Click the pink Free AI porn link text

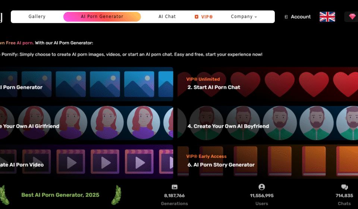pos(20,43)
